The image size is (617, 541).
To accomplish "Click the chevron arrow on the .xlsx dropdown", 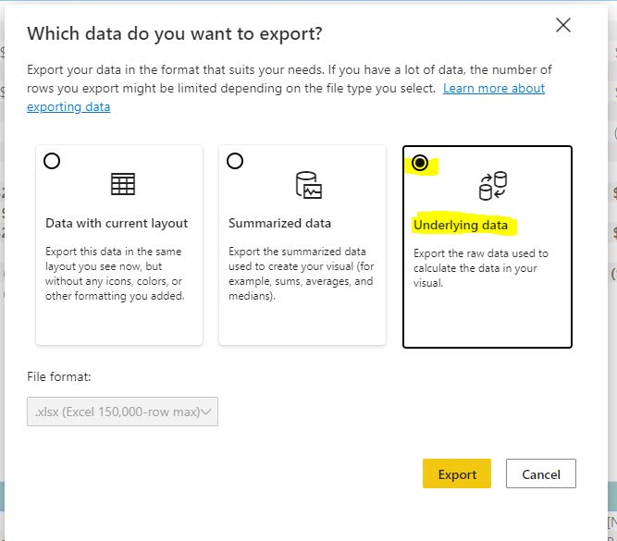I will click(207, 412).
